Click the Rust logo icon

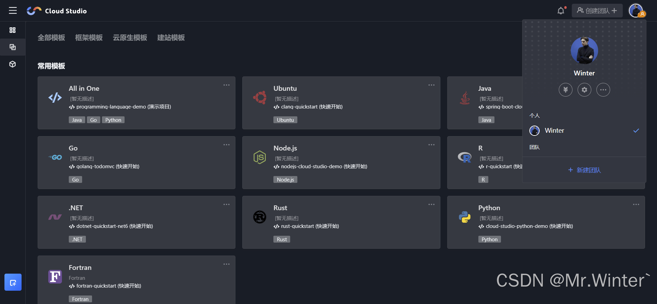[260, 217]
